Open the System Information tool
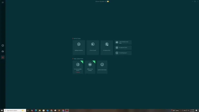The image size is (199, 112). coord(102,67)
